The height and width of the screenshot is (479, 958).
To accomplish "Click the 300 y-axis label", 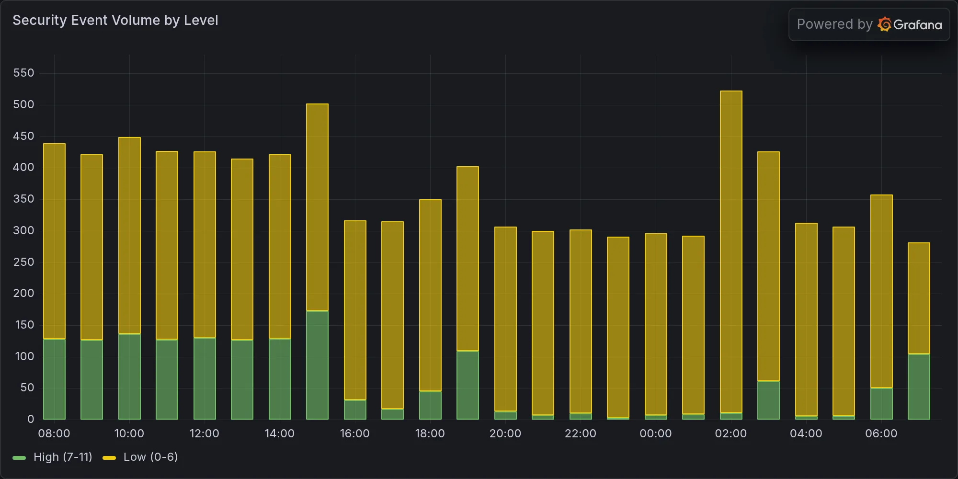I will pos(24,230).
